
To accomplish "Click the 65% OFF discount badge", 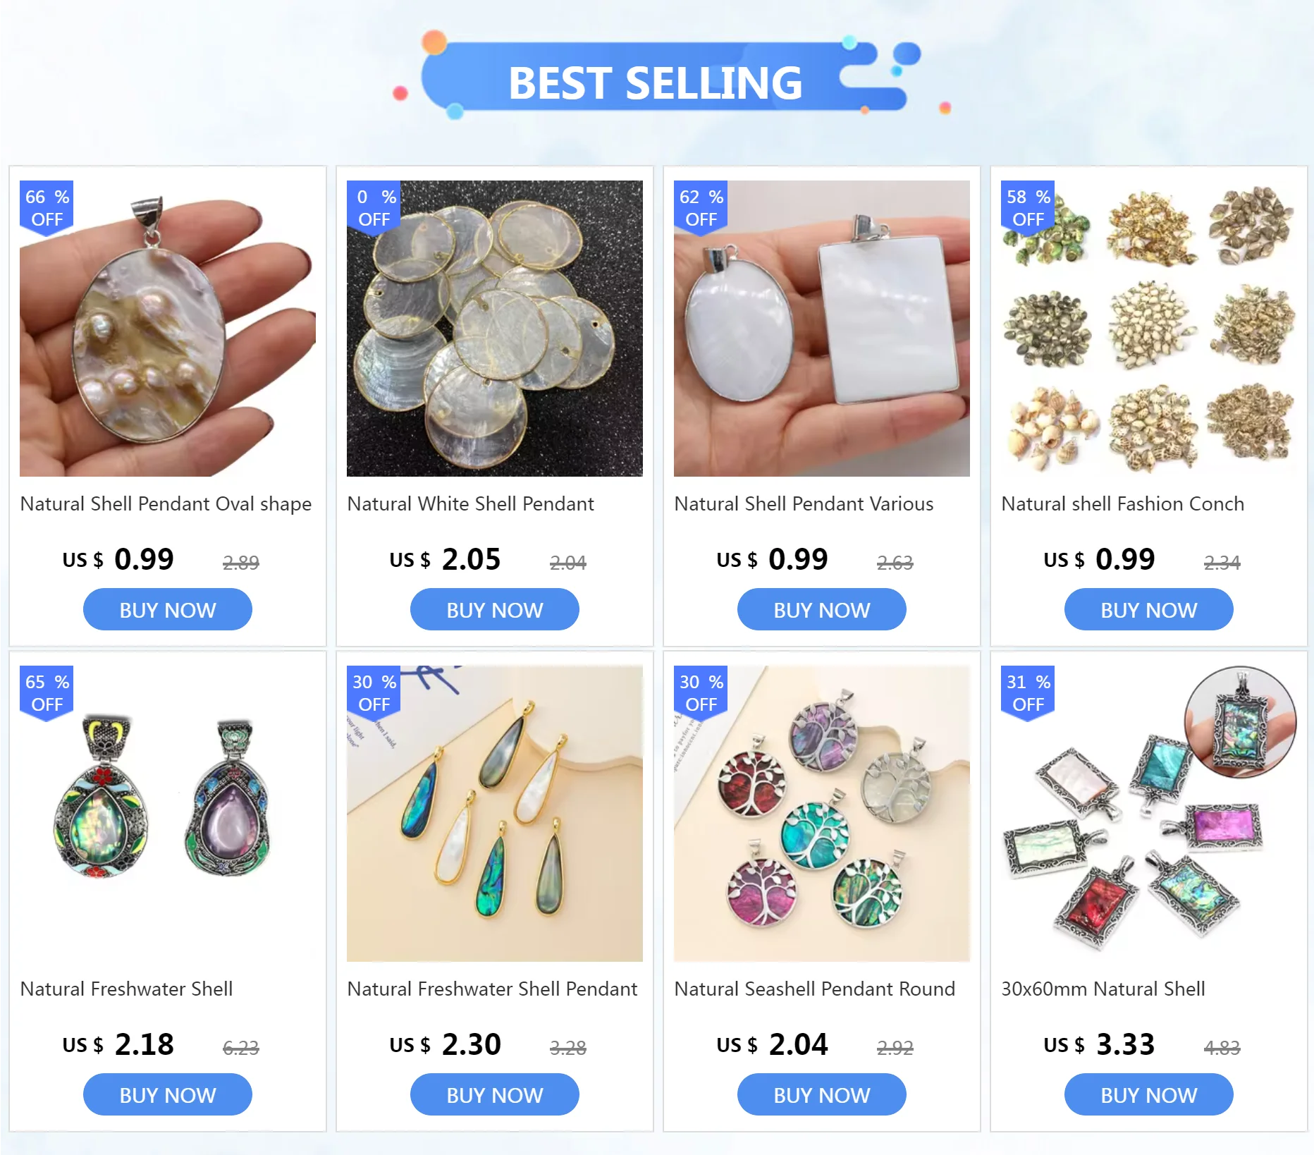I will [x=47, y=692].
